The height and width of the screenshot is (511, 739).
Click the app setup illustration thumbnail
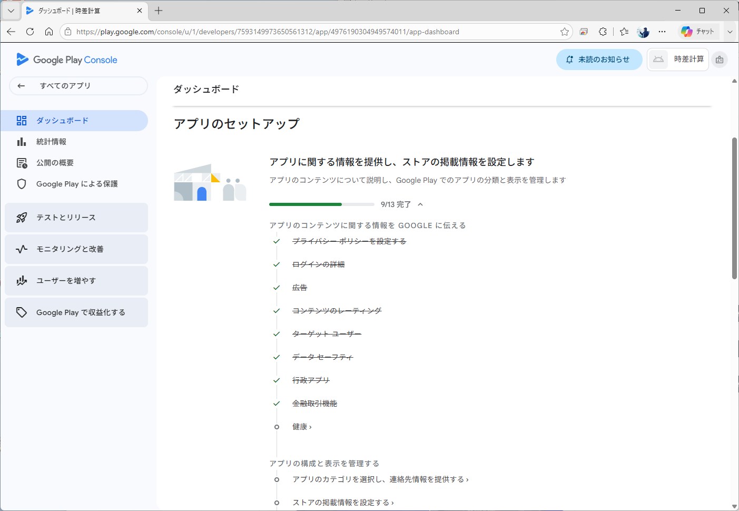tap(210, 182)
